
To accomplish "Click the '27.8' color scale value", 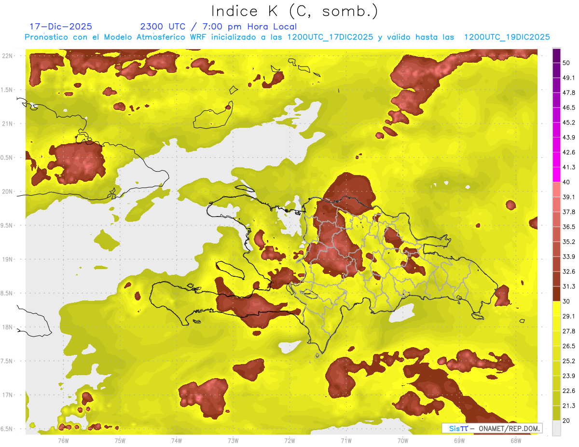I will tap(569, 331).
